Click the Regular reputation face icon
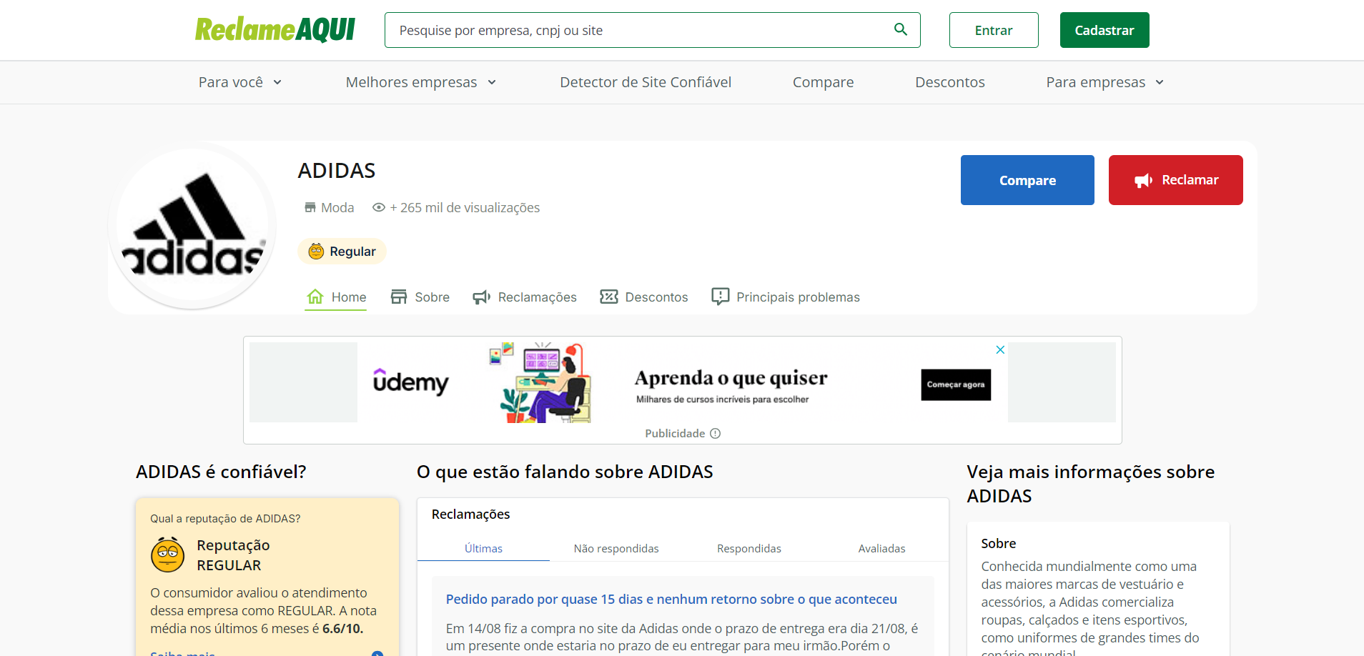The image size is (1364, 656). pyautogui.click(x=316, y=252)
